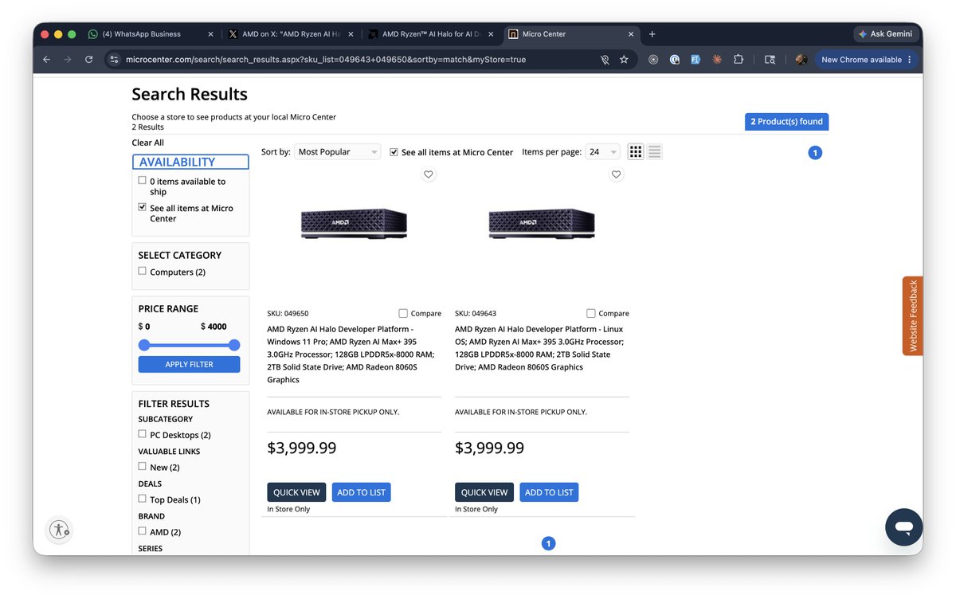Click Linux OS product thumbnail
The image size is (956, 599).
(542, 223)
